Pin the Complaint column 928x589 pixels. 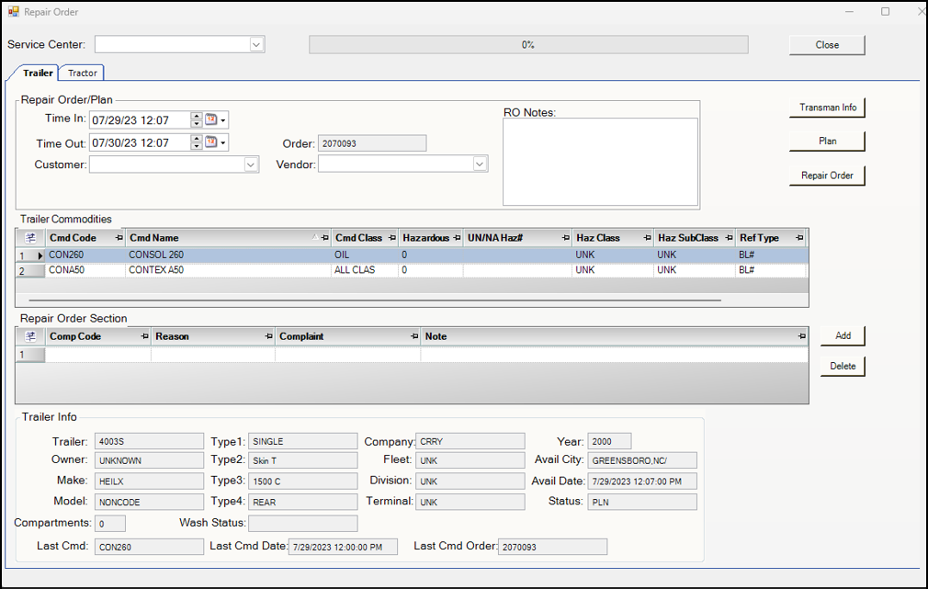coord(414,337)
